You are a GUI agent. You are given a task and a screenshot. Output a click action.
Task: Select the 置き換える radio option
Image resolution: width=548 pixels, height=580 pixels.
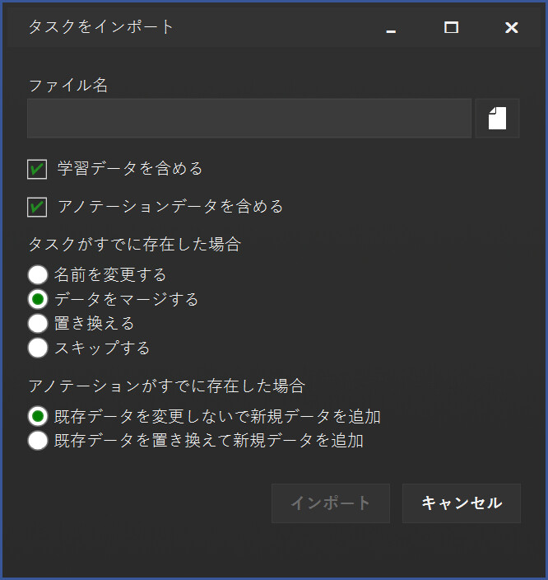coord(38,323)
